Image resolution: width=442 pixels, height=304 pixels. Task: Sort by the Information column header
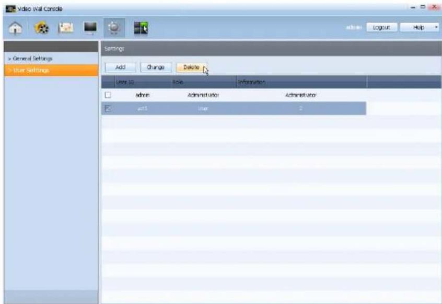[x=301, y=82]
